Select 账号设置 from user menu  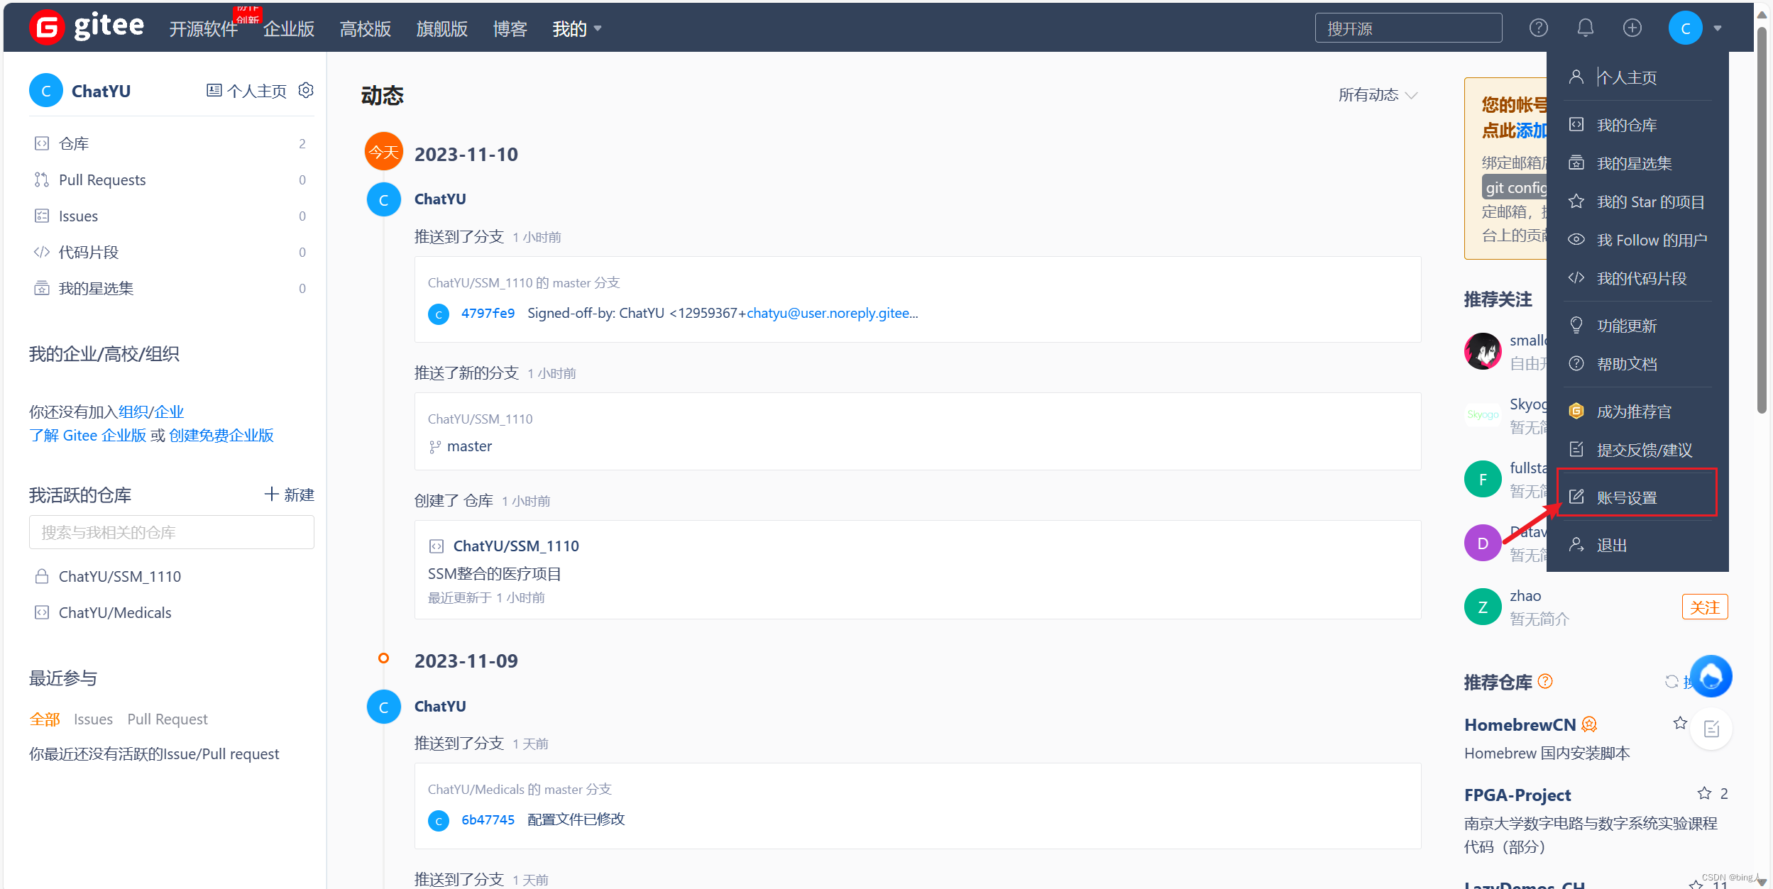tap(1626, 497)
